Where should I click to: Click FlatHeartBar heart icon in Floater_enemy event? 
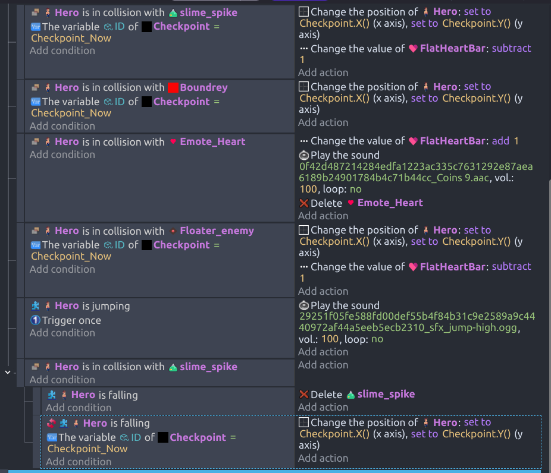pyautogui.click(x=413, y=267)
